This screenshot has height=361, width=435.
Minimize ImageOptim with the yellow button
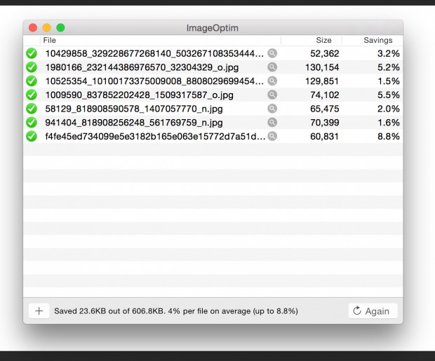pos(46,28)
